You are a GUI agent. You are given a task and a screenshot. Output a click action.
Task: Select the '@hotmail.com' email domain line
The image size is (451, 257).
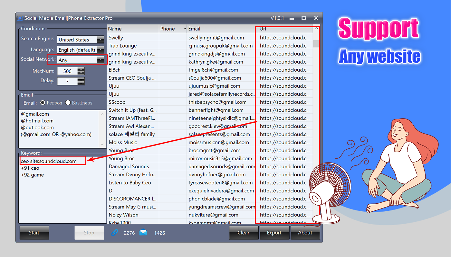tap(37, 121)
